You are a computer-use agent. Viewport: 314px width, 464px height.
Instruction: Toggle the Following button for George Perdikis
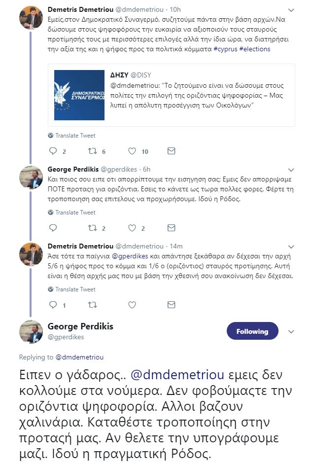click(252, 331)
